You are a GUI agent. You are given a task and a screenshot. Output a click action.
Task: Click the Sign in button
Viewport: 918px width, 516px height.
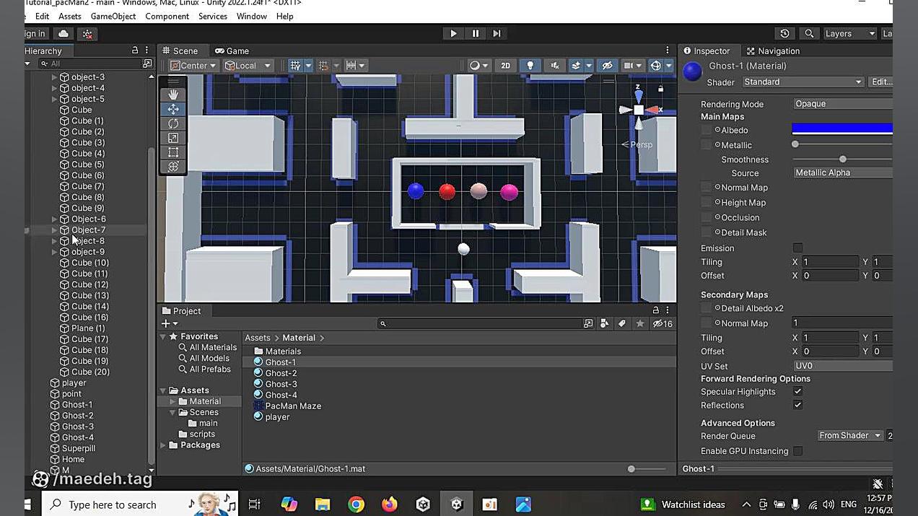pos(36,34)
